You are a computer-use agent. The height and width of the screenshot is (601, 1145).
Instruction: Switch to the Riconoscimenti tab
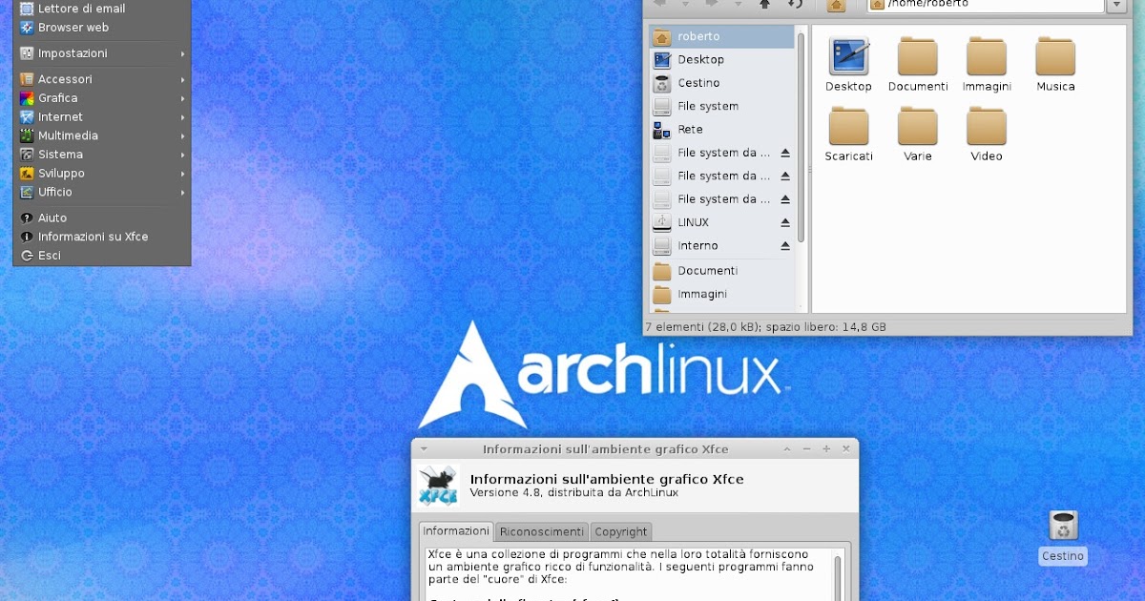[541, 531]
